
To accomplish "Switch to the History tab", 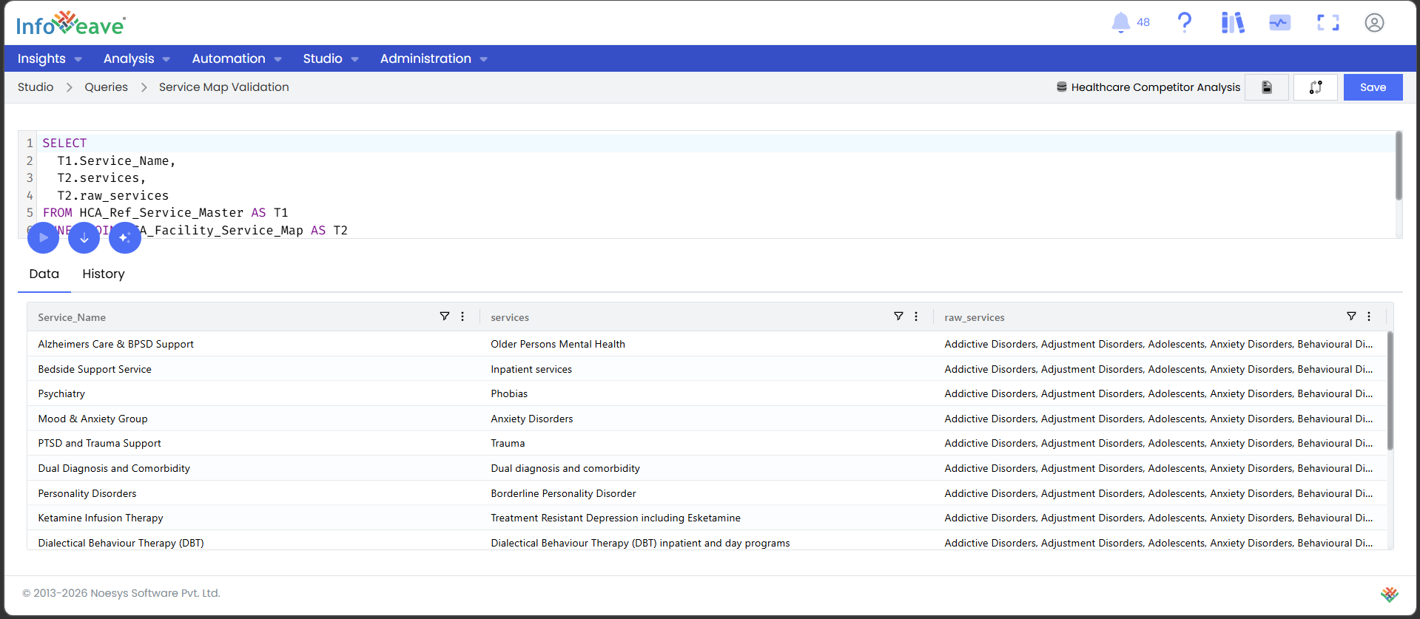I will [104, 274].
